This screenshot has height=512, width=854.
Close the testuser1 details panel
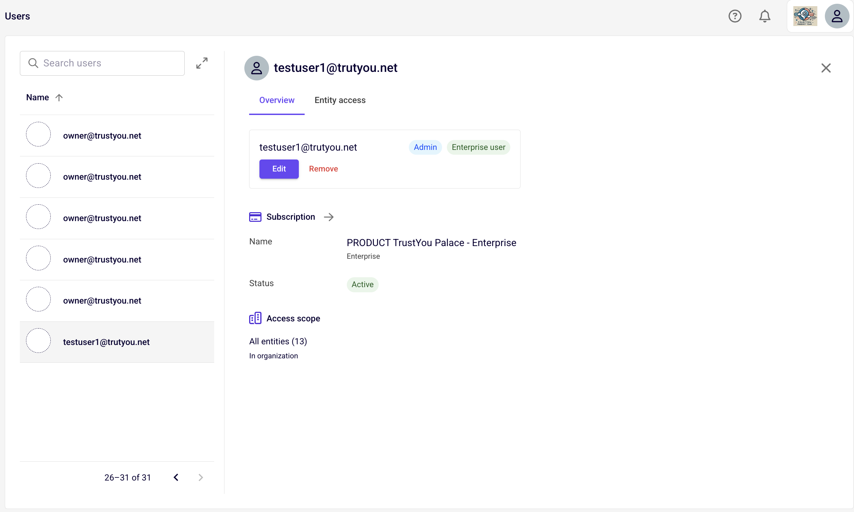tap(826, 68)
